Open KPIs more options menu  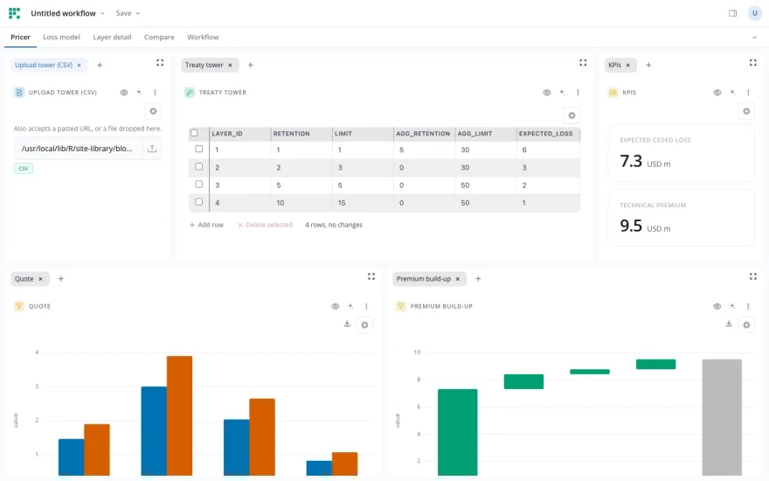point(748,93)
